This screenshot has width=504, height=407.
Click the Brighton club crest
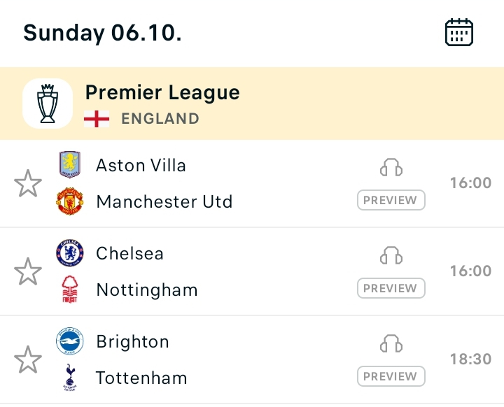coord(70,341)
